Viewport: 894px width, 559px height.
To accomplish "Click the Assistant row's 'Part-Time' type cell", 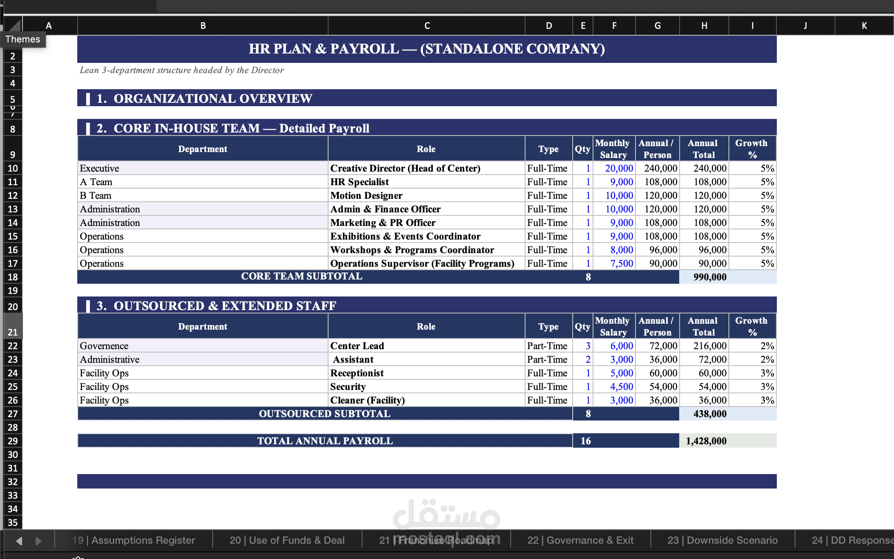I will (x=548, y=359).
